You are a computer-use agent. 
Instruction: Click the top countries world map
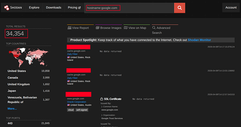pos(29,57)
